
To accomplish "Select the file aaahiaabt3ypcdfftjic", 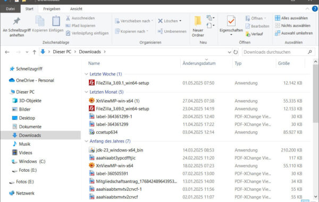I will click(115, 158).
